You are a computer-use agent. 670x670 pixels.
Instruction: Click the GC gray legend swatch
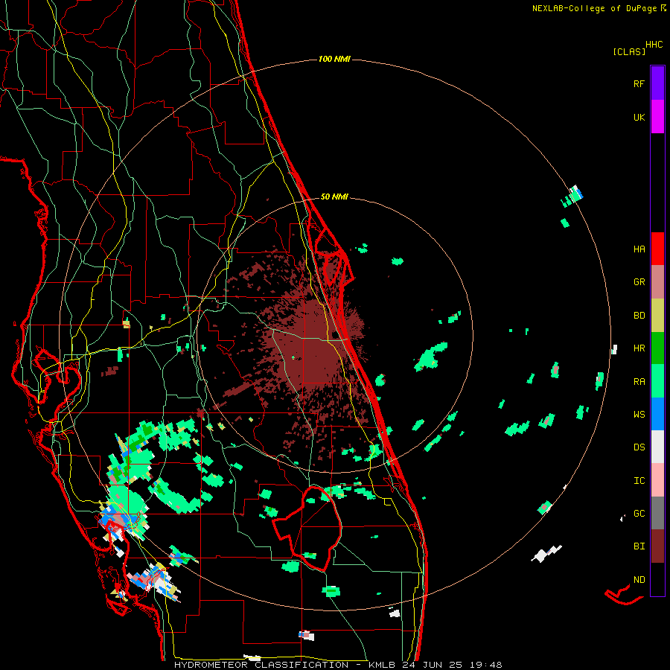pyautogui.click(x=657, y=513)
